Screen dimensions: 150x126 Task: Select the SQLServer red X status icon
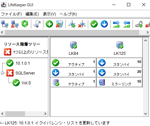coord(10,73)
